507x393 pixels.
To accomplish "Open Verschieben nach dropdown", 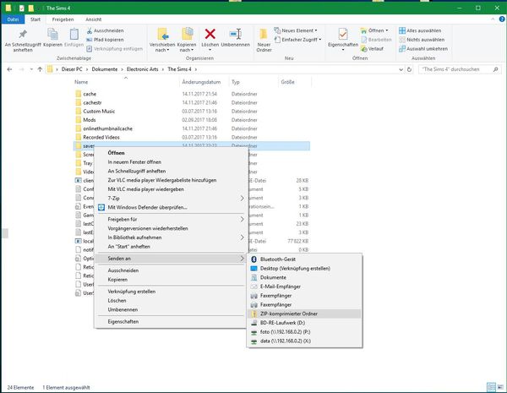I will click(162, 47).
